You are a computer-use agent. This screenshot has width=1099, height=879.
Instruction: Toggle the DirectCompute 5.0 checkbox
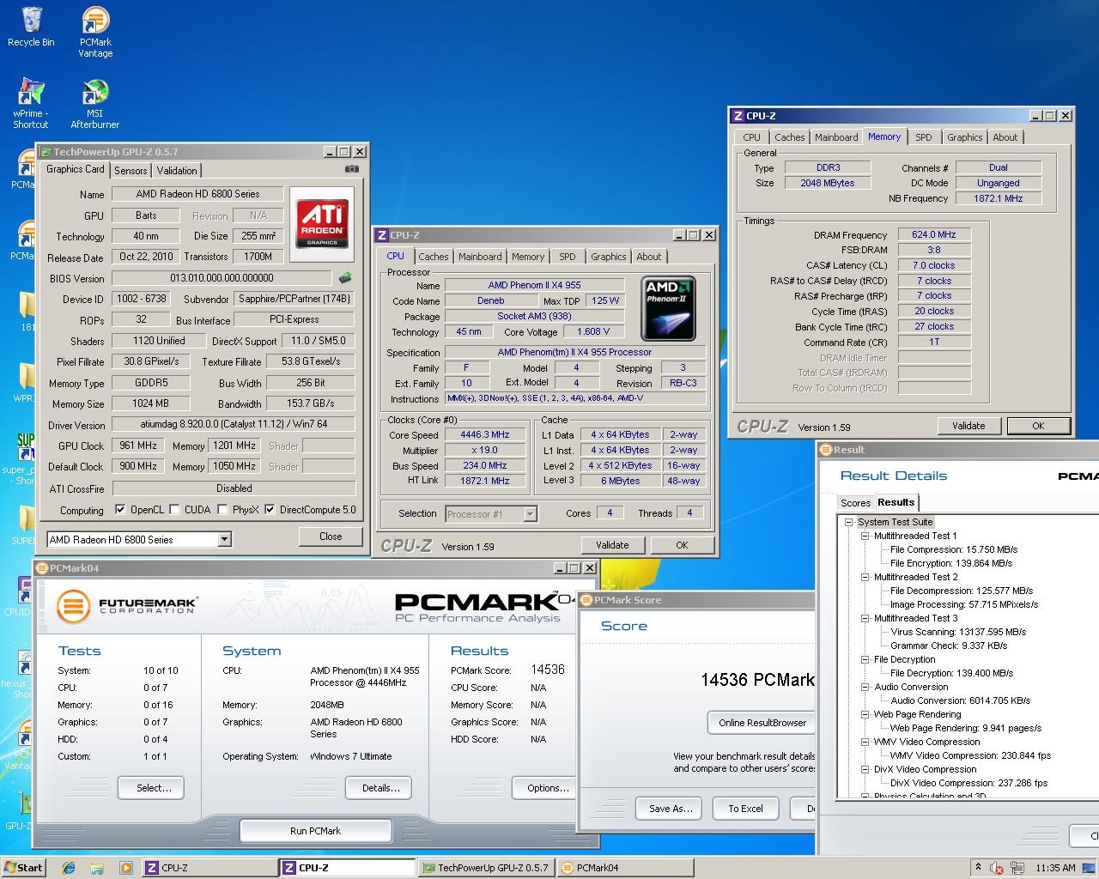click(x=270, y=509)
